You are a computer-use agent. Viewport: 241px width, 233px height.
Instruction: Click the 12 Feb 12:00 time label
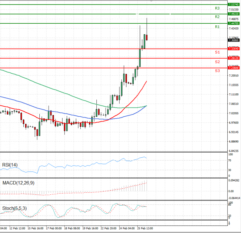tap(17, 229)
